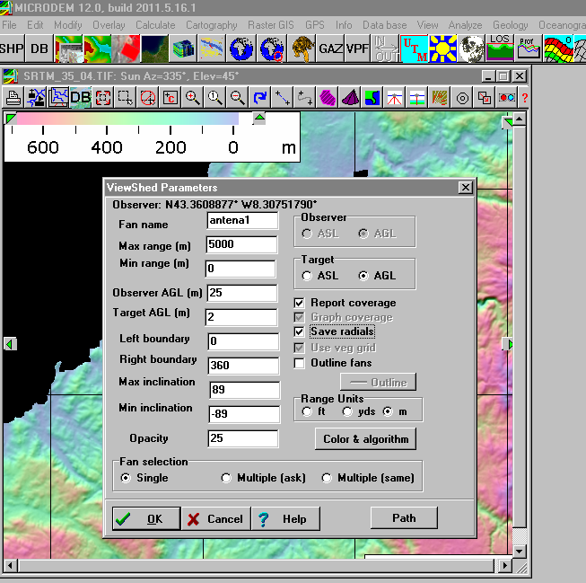Click the dashed rectangle subset selection icon
586x583 pixels.
point(126,98)
